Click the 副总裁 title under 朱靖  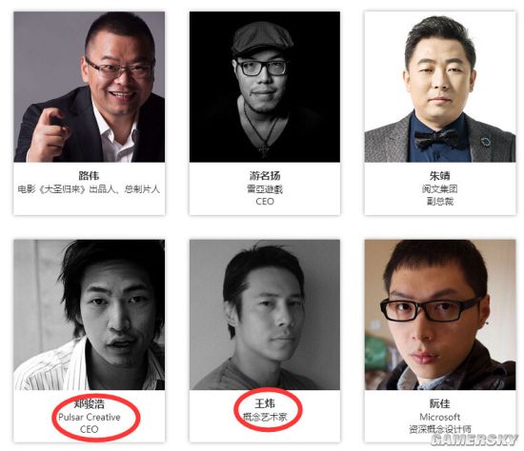[440, 202]
